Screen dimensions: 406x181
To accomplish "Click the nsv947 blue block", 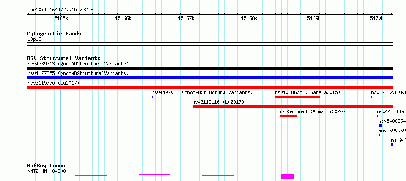I will pyautogui.click(x=392, y=145).
